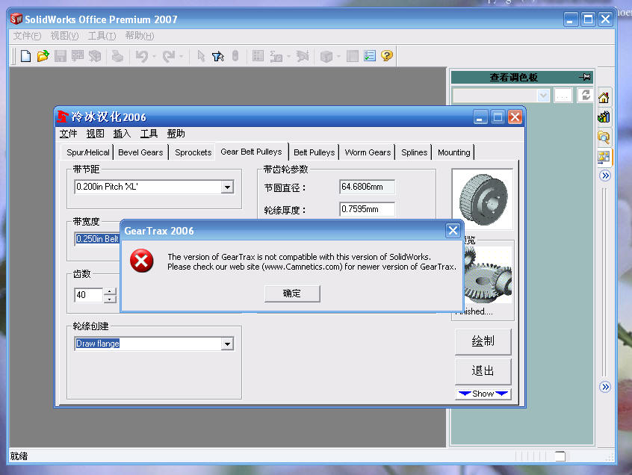Decrease tooth count with down spinner
632x475 pixels.
pos(110,299)
